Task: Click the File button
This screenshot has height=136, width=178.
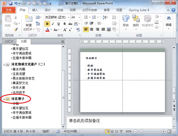Action: click(9, 10)
